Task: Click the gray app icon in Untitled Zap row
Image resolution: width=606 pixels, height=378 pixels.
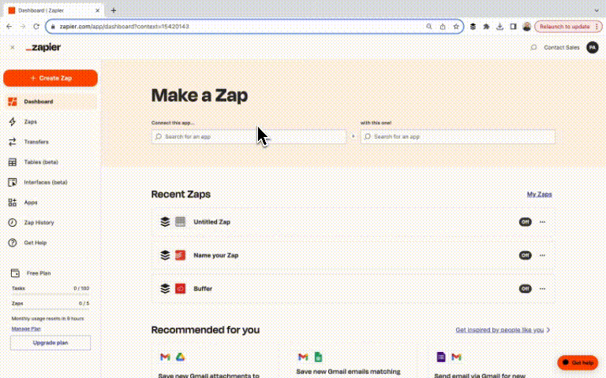Action: pos(180,222)
